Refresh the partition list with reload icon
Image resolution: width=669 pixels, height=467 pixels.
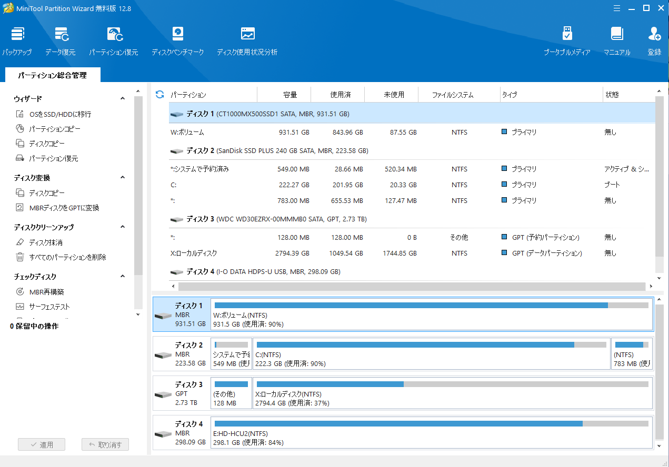[160, 95]
